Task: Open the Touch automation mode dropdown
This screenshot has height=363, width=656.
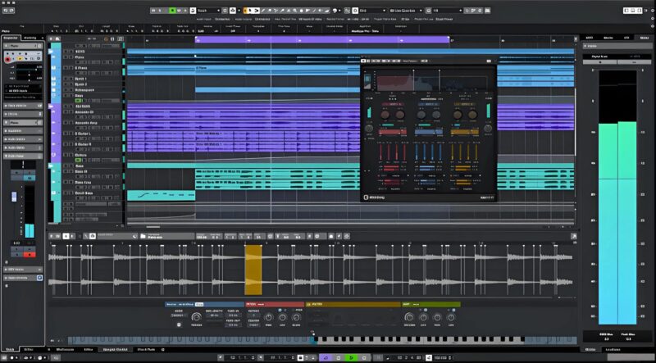Action: coord(208,11)
